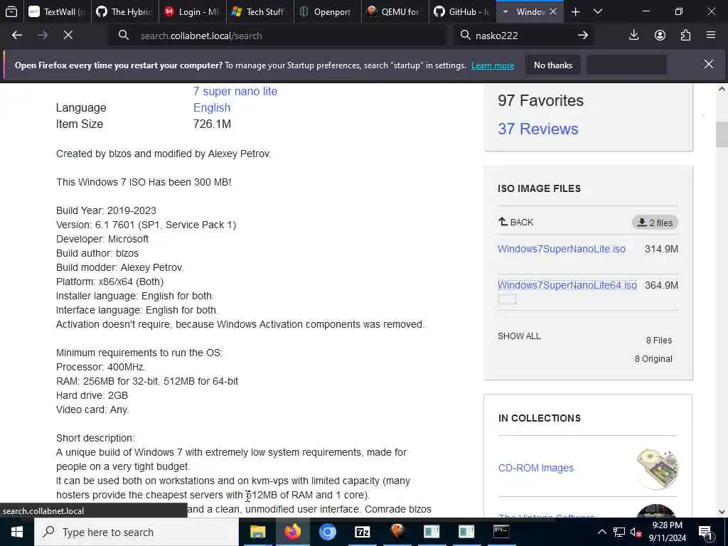The height and width of the screenshot is (546, 728).
Task: Close the current Windows tab
Action: pos(553,11)
